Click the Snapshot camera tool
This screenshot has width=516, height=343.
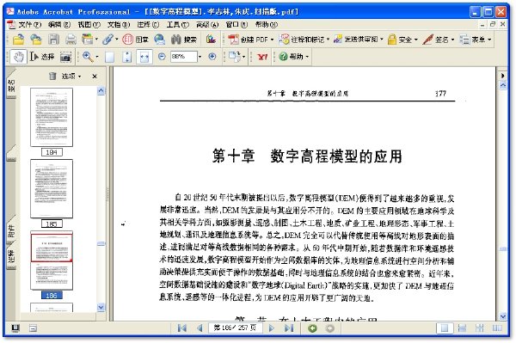point(66,57)
